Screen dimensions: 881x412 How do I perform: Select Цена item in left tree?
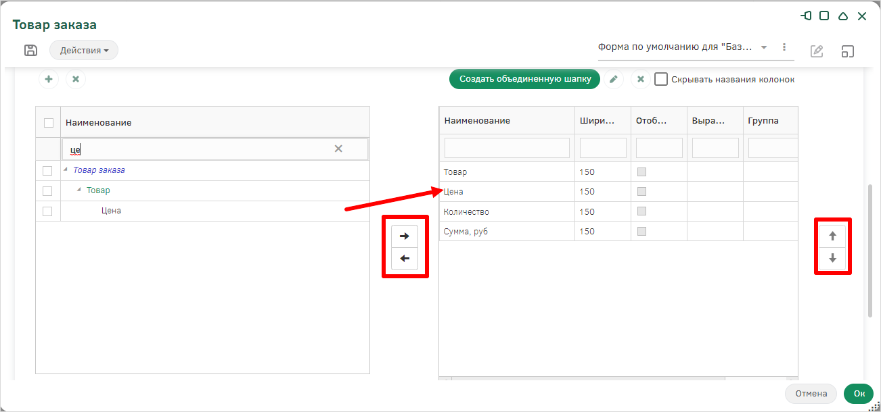[x=111, y=211]
